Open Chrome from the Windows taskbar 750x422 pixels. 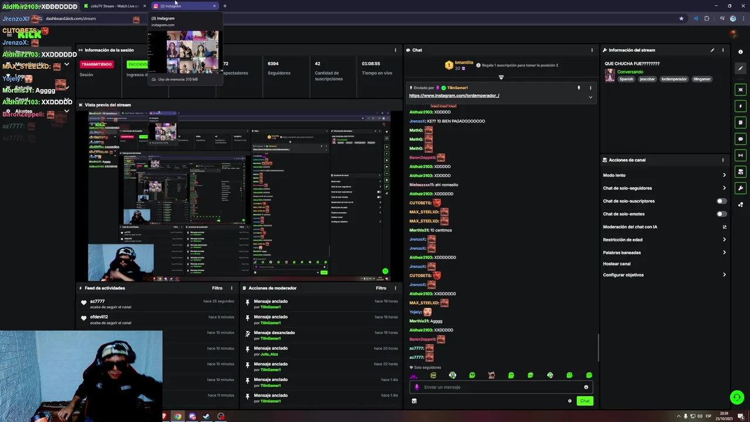pos(178,416)
